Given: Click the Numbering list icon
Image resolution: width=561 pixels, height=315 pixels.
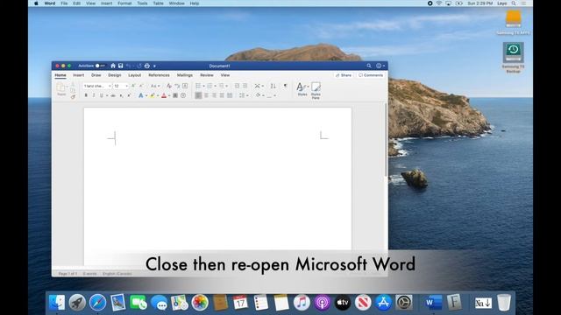Looking at the screenshot, I should click(209, 86).
